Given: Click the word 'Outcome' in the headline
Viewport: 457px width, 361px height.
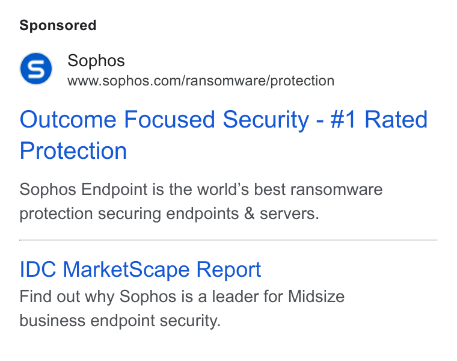Looking at the screenshot, I should pos(68,120).
